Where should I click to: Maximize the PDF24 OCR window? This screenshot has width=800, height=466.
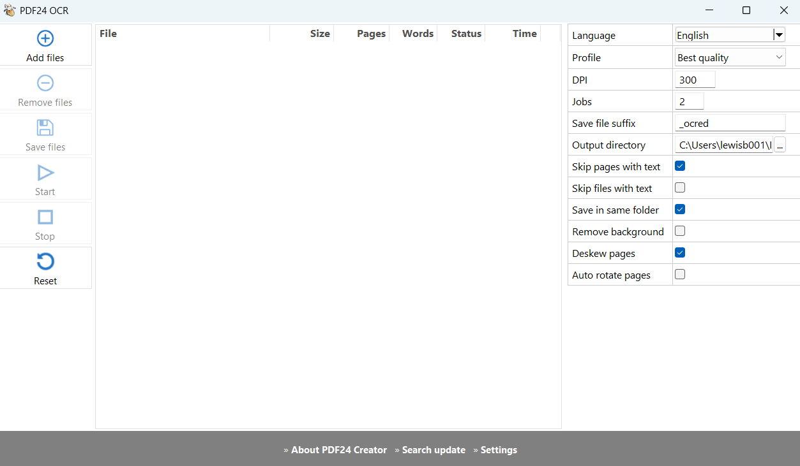click(746, 10)
